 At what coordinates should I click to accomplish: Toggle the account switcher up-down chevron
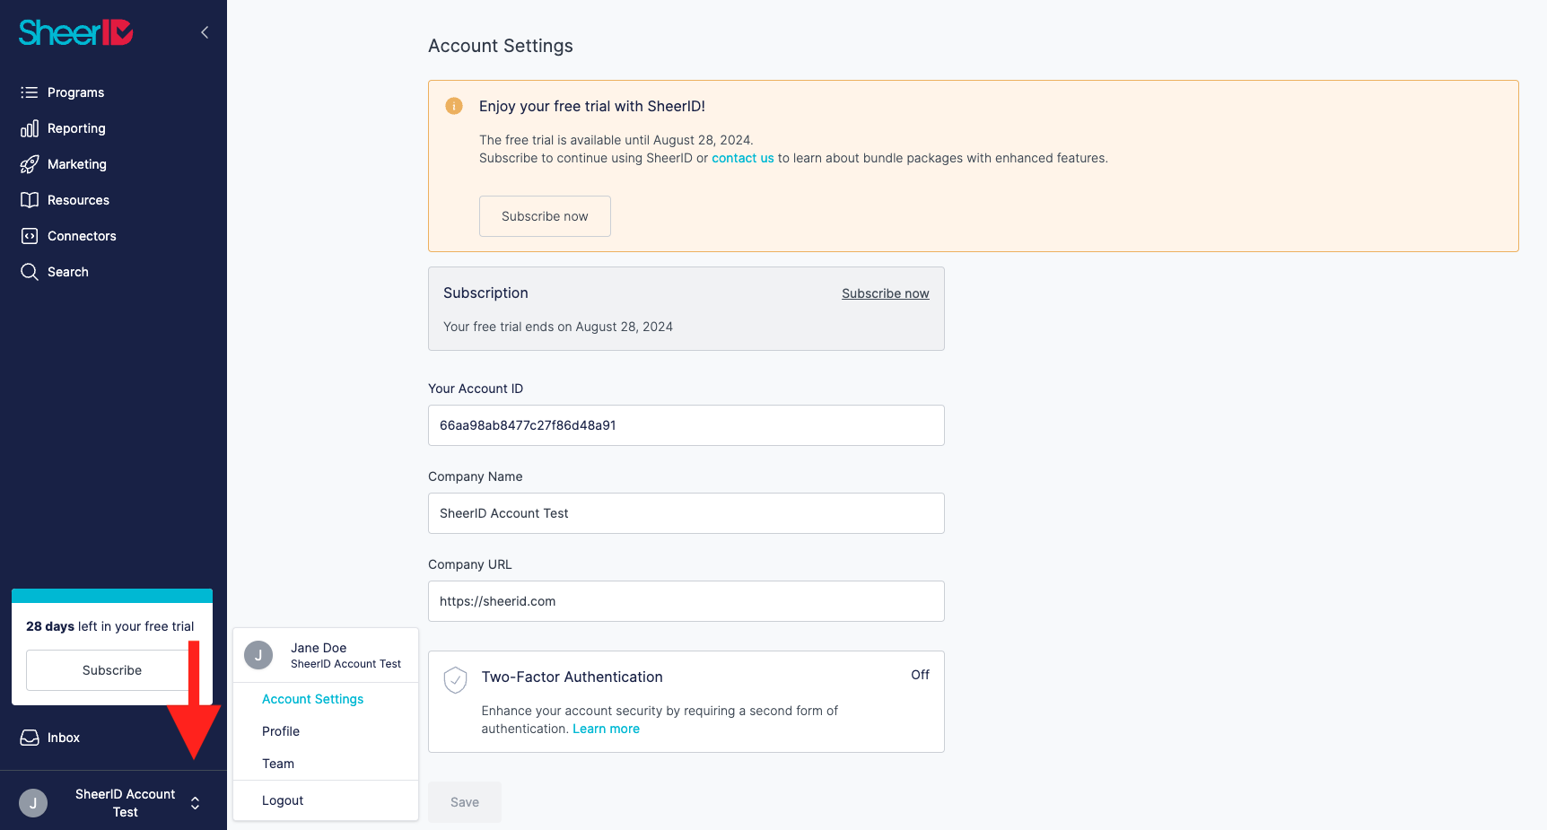pyautogui.click(x=195, y=803)
